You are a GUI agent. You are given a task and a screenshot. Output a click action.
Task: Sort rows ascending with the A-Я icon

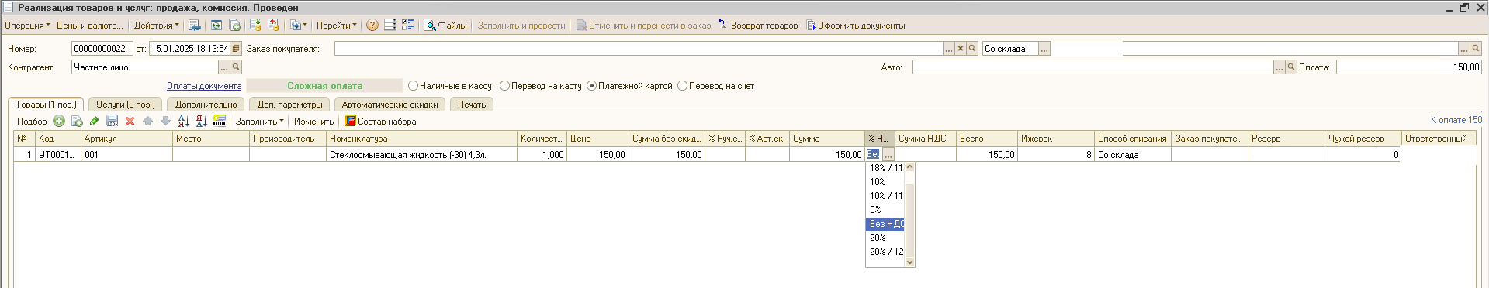click(x=183, y=121)
